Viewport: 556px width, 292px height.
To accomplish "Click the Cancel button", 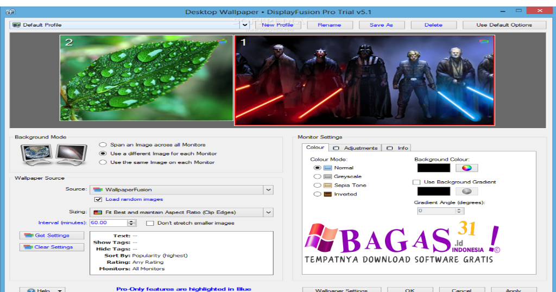I will (x=462, y=290).
